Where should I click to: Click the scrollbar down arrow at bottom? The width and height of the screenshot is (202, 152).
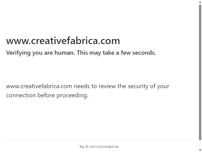tap(200, 150)
